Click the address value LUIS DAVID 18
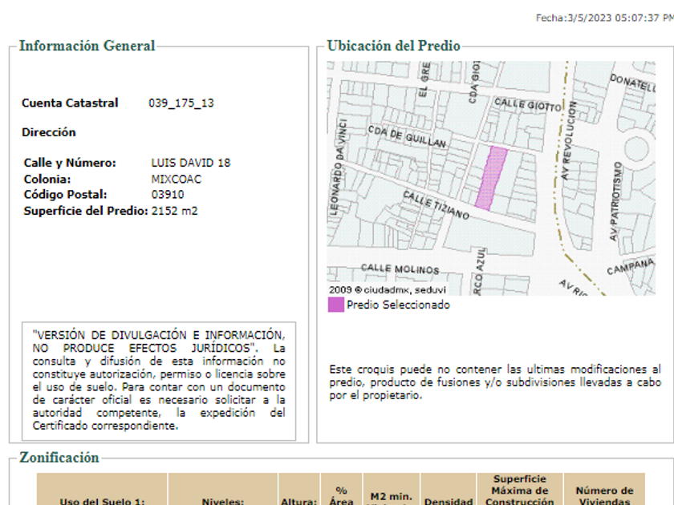This screenshot has height=505, width=674. pyautogui.click(x=190, y=163)
